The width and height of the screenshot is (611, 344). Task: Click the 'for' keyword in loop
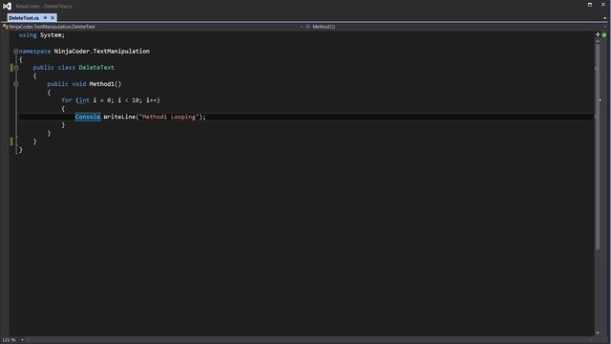(x=67, y=100)
